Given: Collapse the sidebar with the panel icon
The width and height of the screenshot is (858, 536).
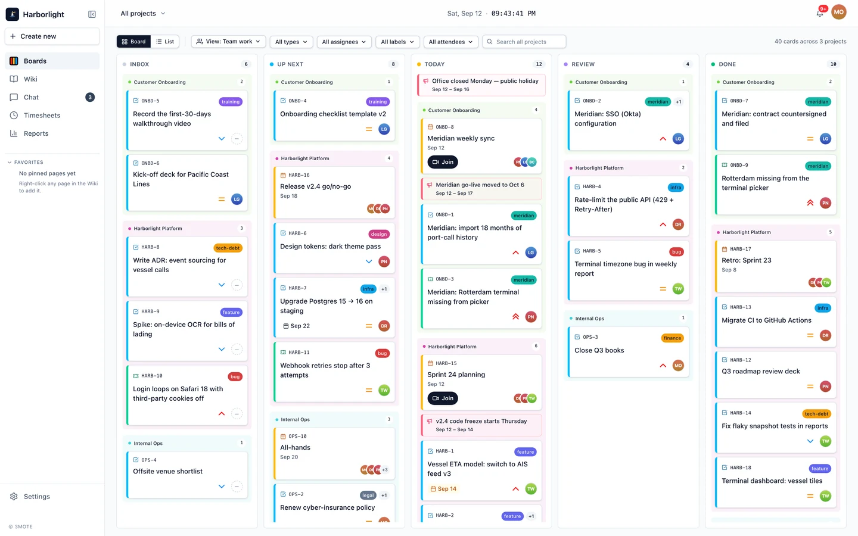Looking at the screenshot, I should point(92,14).
